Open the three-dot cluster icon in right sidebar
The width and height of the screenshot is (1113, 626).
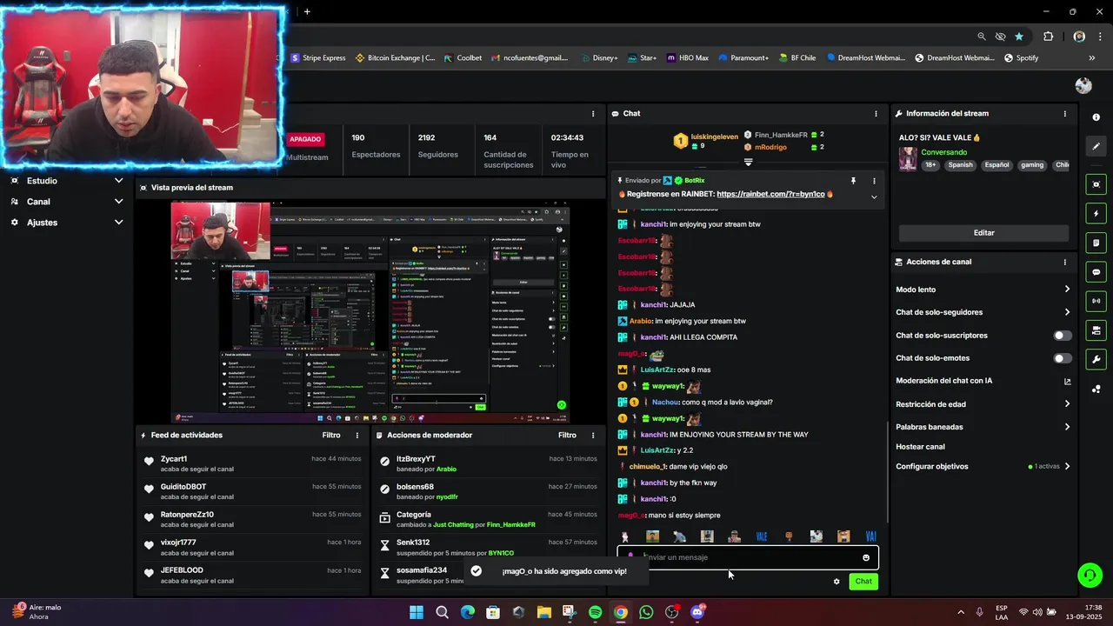coord(1096,389)
